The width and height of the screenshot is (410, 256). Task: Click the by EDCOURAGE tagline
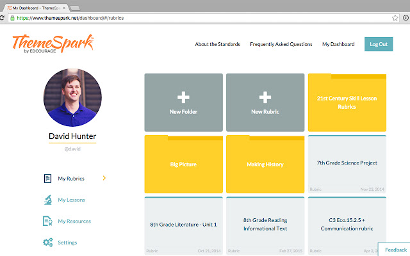coord(40,51)
